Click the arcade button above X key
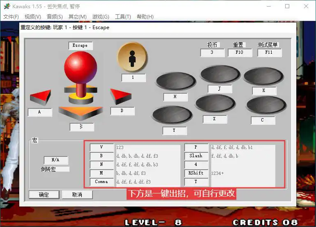This screenshot has width=316, height=227. [215, 103]
